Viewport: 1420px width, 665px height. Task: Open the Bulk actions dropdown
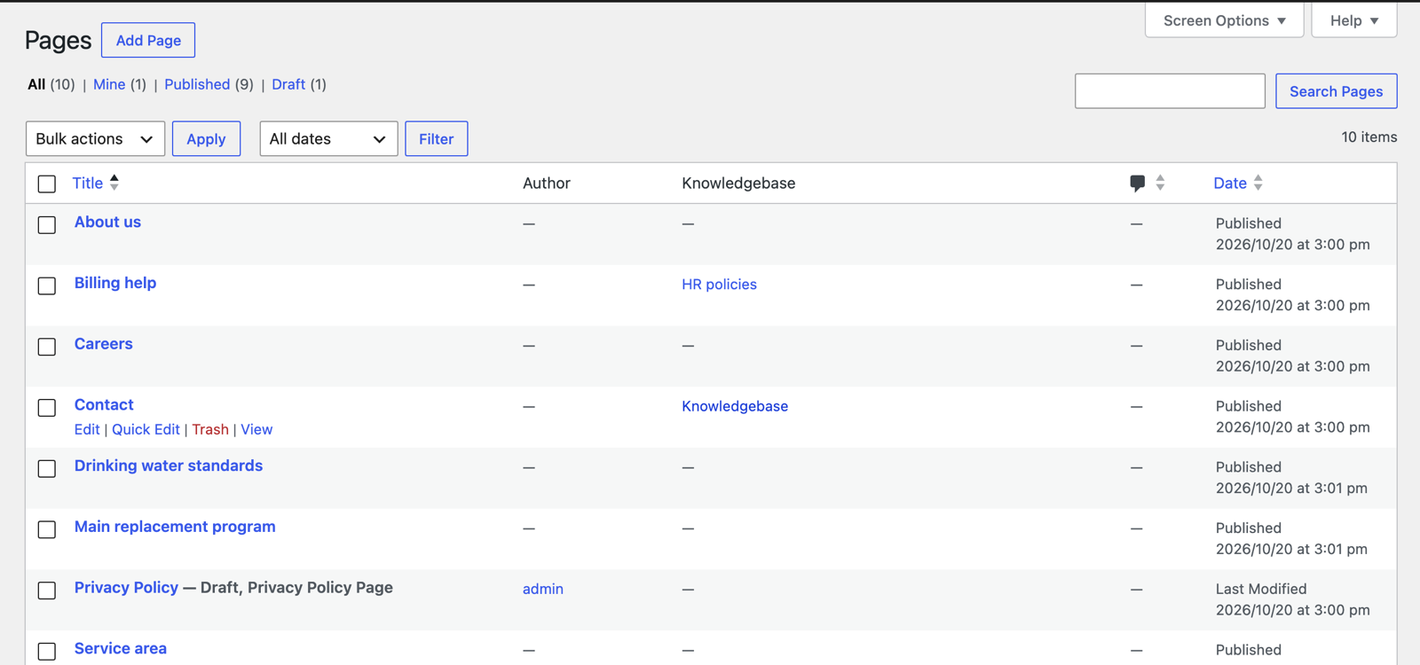click(95, 139)
